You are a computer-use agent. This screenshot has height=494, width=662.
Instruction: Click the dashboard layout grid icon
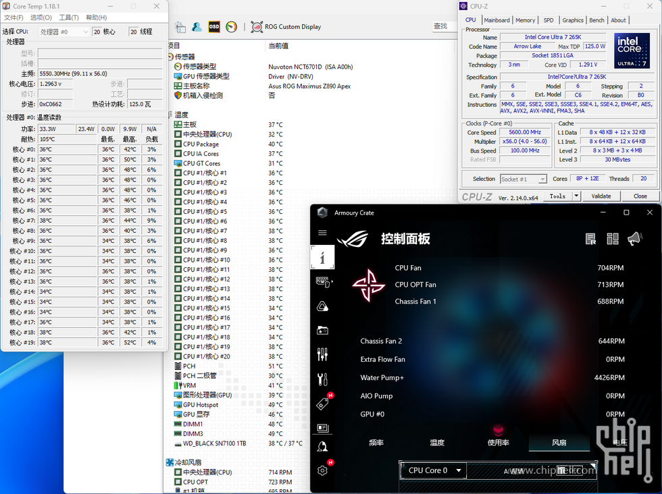point(613,239)
